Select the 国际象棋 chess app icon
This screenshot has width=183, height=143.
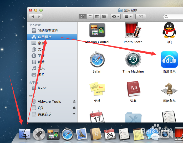pos(169,89)
